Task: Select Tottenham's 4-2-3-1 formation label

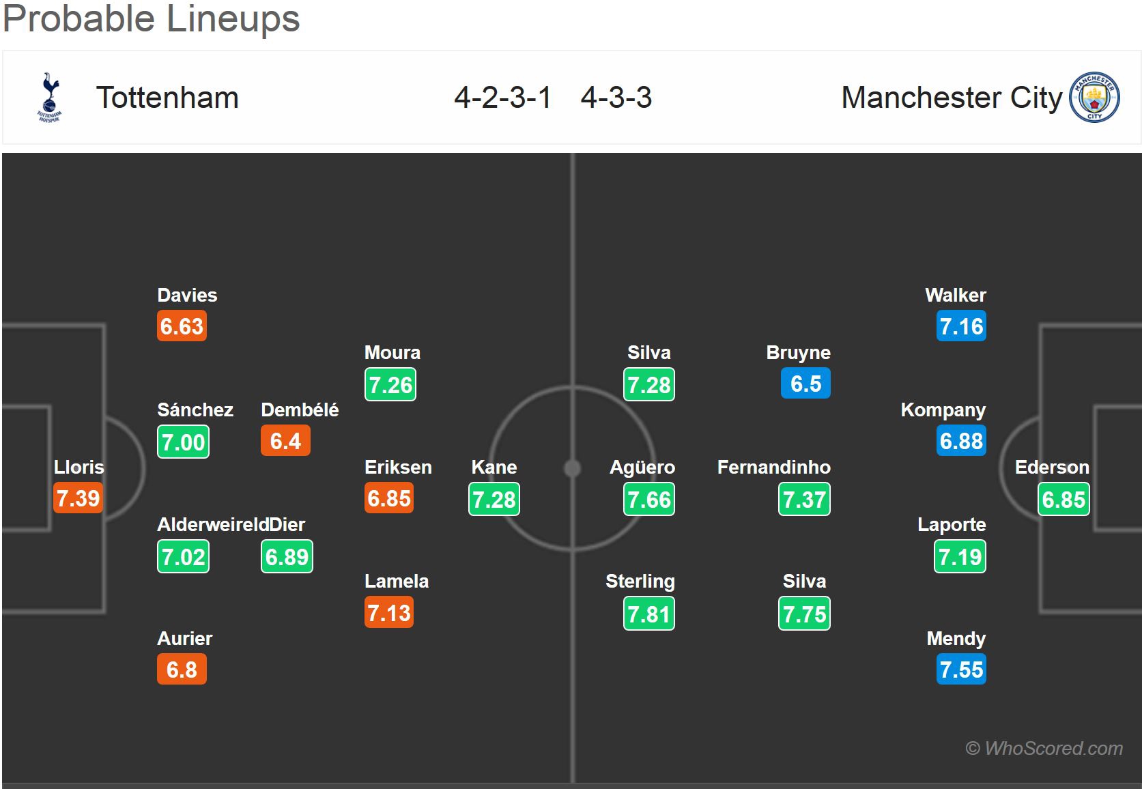Action: coord(502,98)
